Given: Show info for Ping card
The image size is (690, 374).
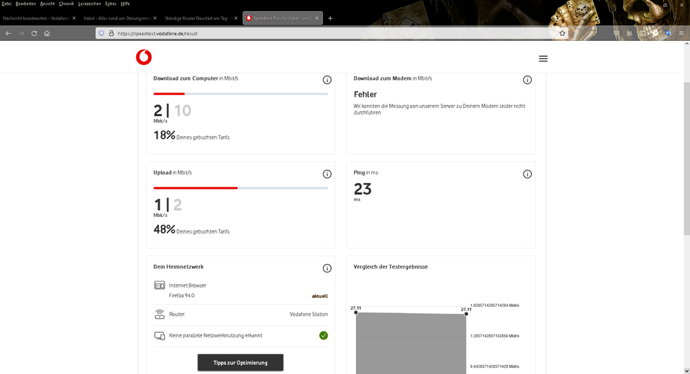Looking at the screenshot, I should 528,174.
